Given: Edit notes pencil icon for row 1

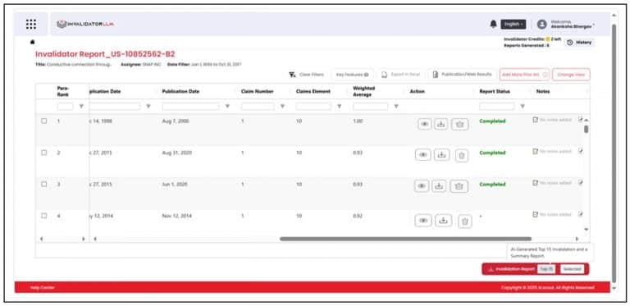Looking at the screenshot, I should point(581,119).
